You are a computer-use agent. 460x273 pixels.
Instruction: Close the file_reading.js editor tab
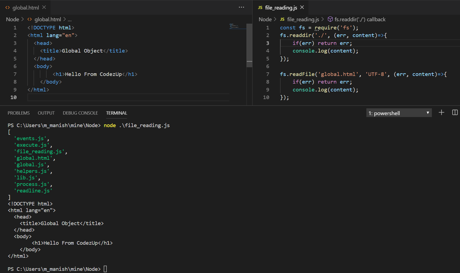pos(302,7)
